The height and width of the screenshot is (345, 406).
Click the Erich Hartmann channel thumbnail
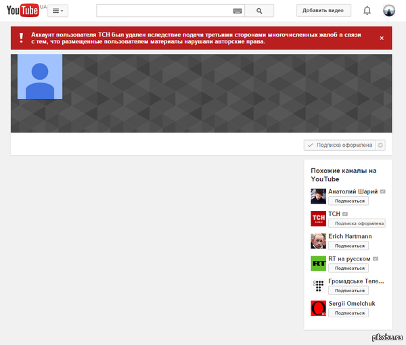pos(318,241)
